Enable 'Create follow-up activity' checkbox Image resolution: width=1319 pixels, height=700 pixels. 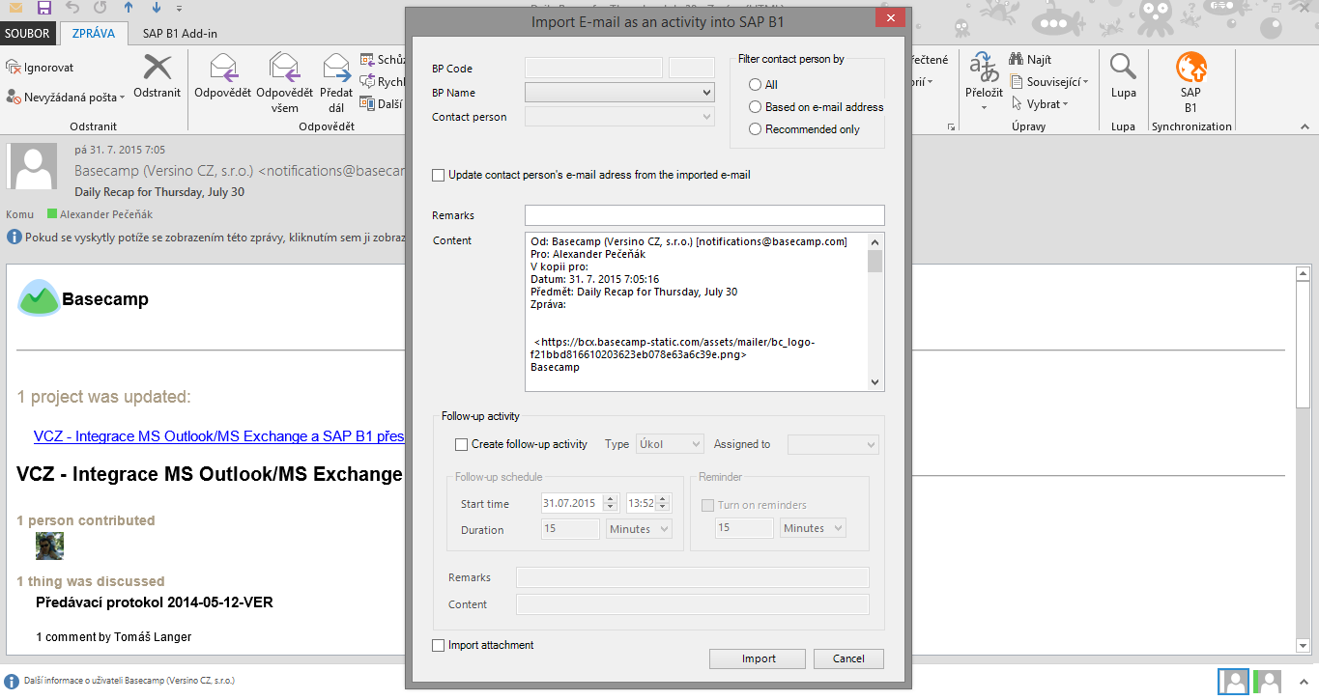(x=461, y=445)
